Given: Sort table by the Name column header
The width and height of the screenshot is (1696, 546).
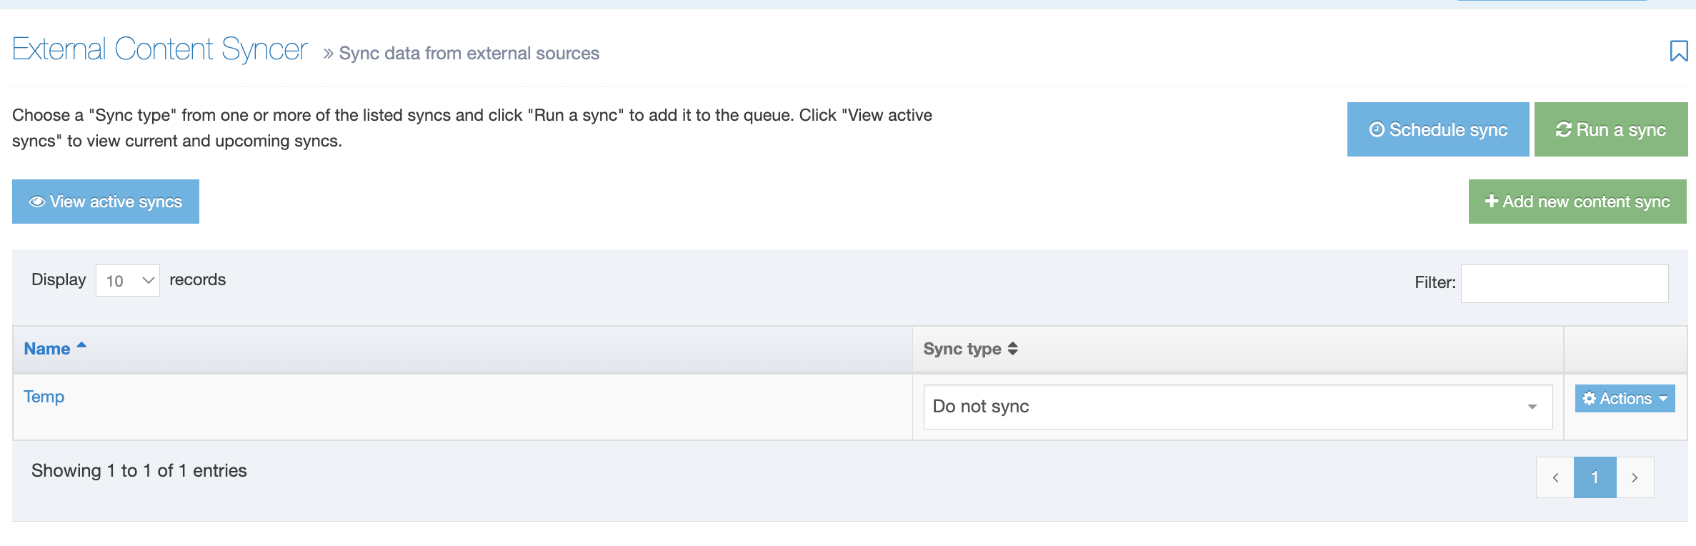Looking at the screenshot, I should coord(47,349).
